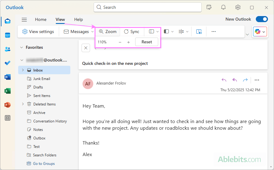Image resolution: width=274 pixels, height=170 pixels.
Task: Select the View tab
Action: pyautogui.click(x=60, y=20)
